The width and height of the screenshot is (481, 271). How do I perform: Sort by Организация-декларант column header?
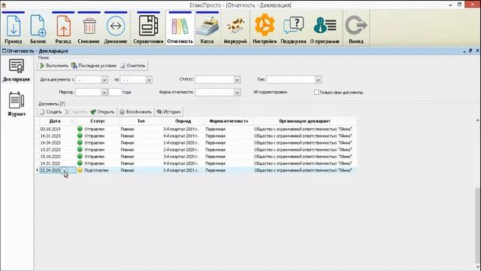tap(305, 121)
